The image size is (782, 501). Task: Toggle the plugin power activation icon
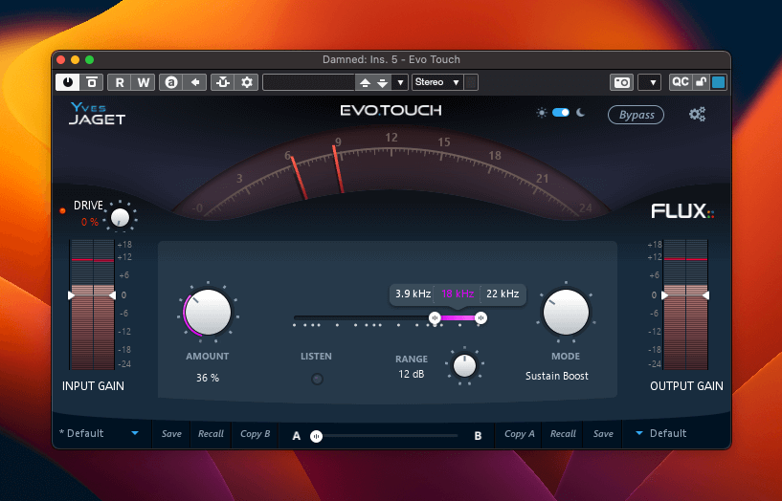pyautogui.click(x=69, y=82)
